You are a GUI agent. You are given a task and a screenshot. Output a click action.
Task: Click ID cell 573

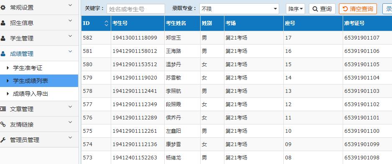click(87, 157)
